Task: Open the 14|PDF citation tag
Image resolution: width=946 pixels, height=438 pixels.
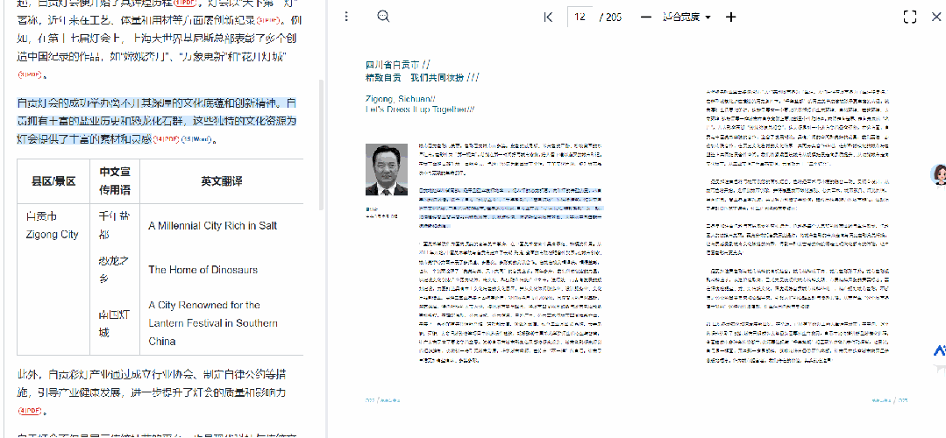Action: (x=166, y=140)
